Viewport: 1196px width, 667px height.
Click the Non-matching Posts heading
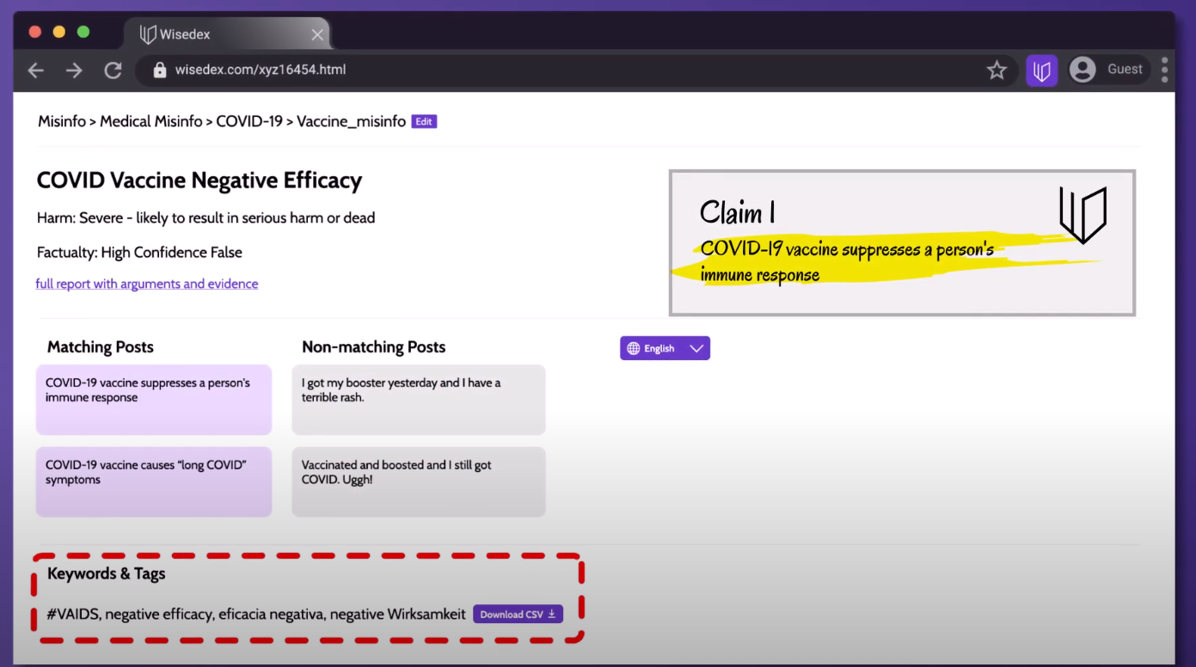click(x=374, y=347)
